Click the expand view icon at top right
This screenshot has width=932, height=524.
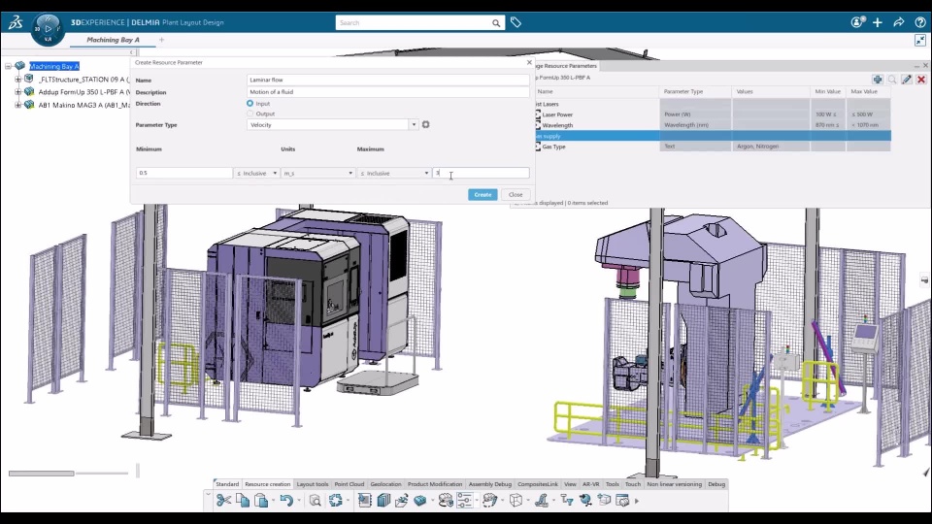click(920, 41)
